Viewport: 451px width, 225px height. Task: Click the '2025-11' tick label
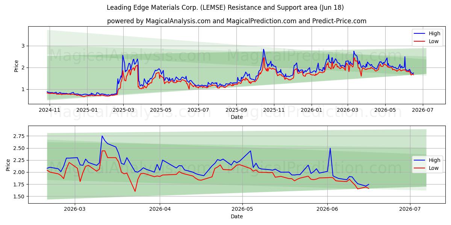tap(274, 110)
